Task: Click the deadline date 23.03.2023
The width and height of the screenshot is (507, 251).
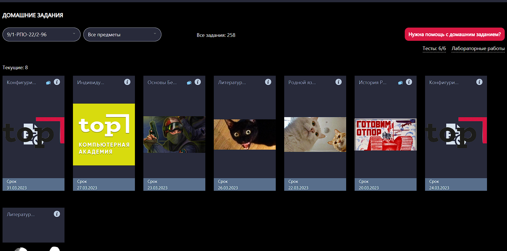Action: coord(157,188)
